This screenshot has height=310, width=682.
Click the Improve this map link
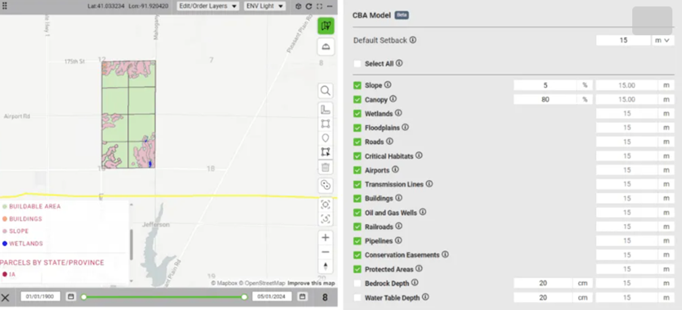pos(311,283)
